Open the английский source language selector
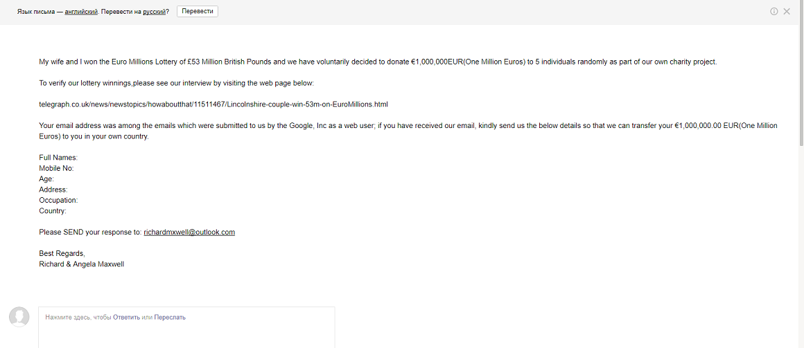 (81, 11)
